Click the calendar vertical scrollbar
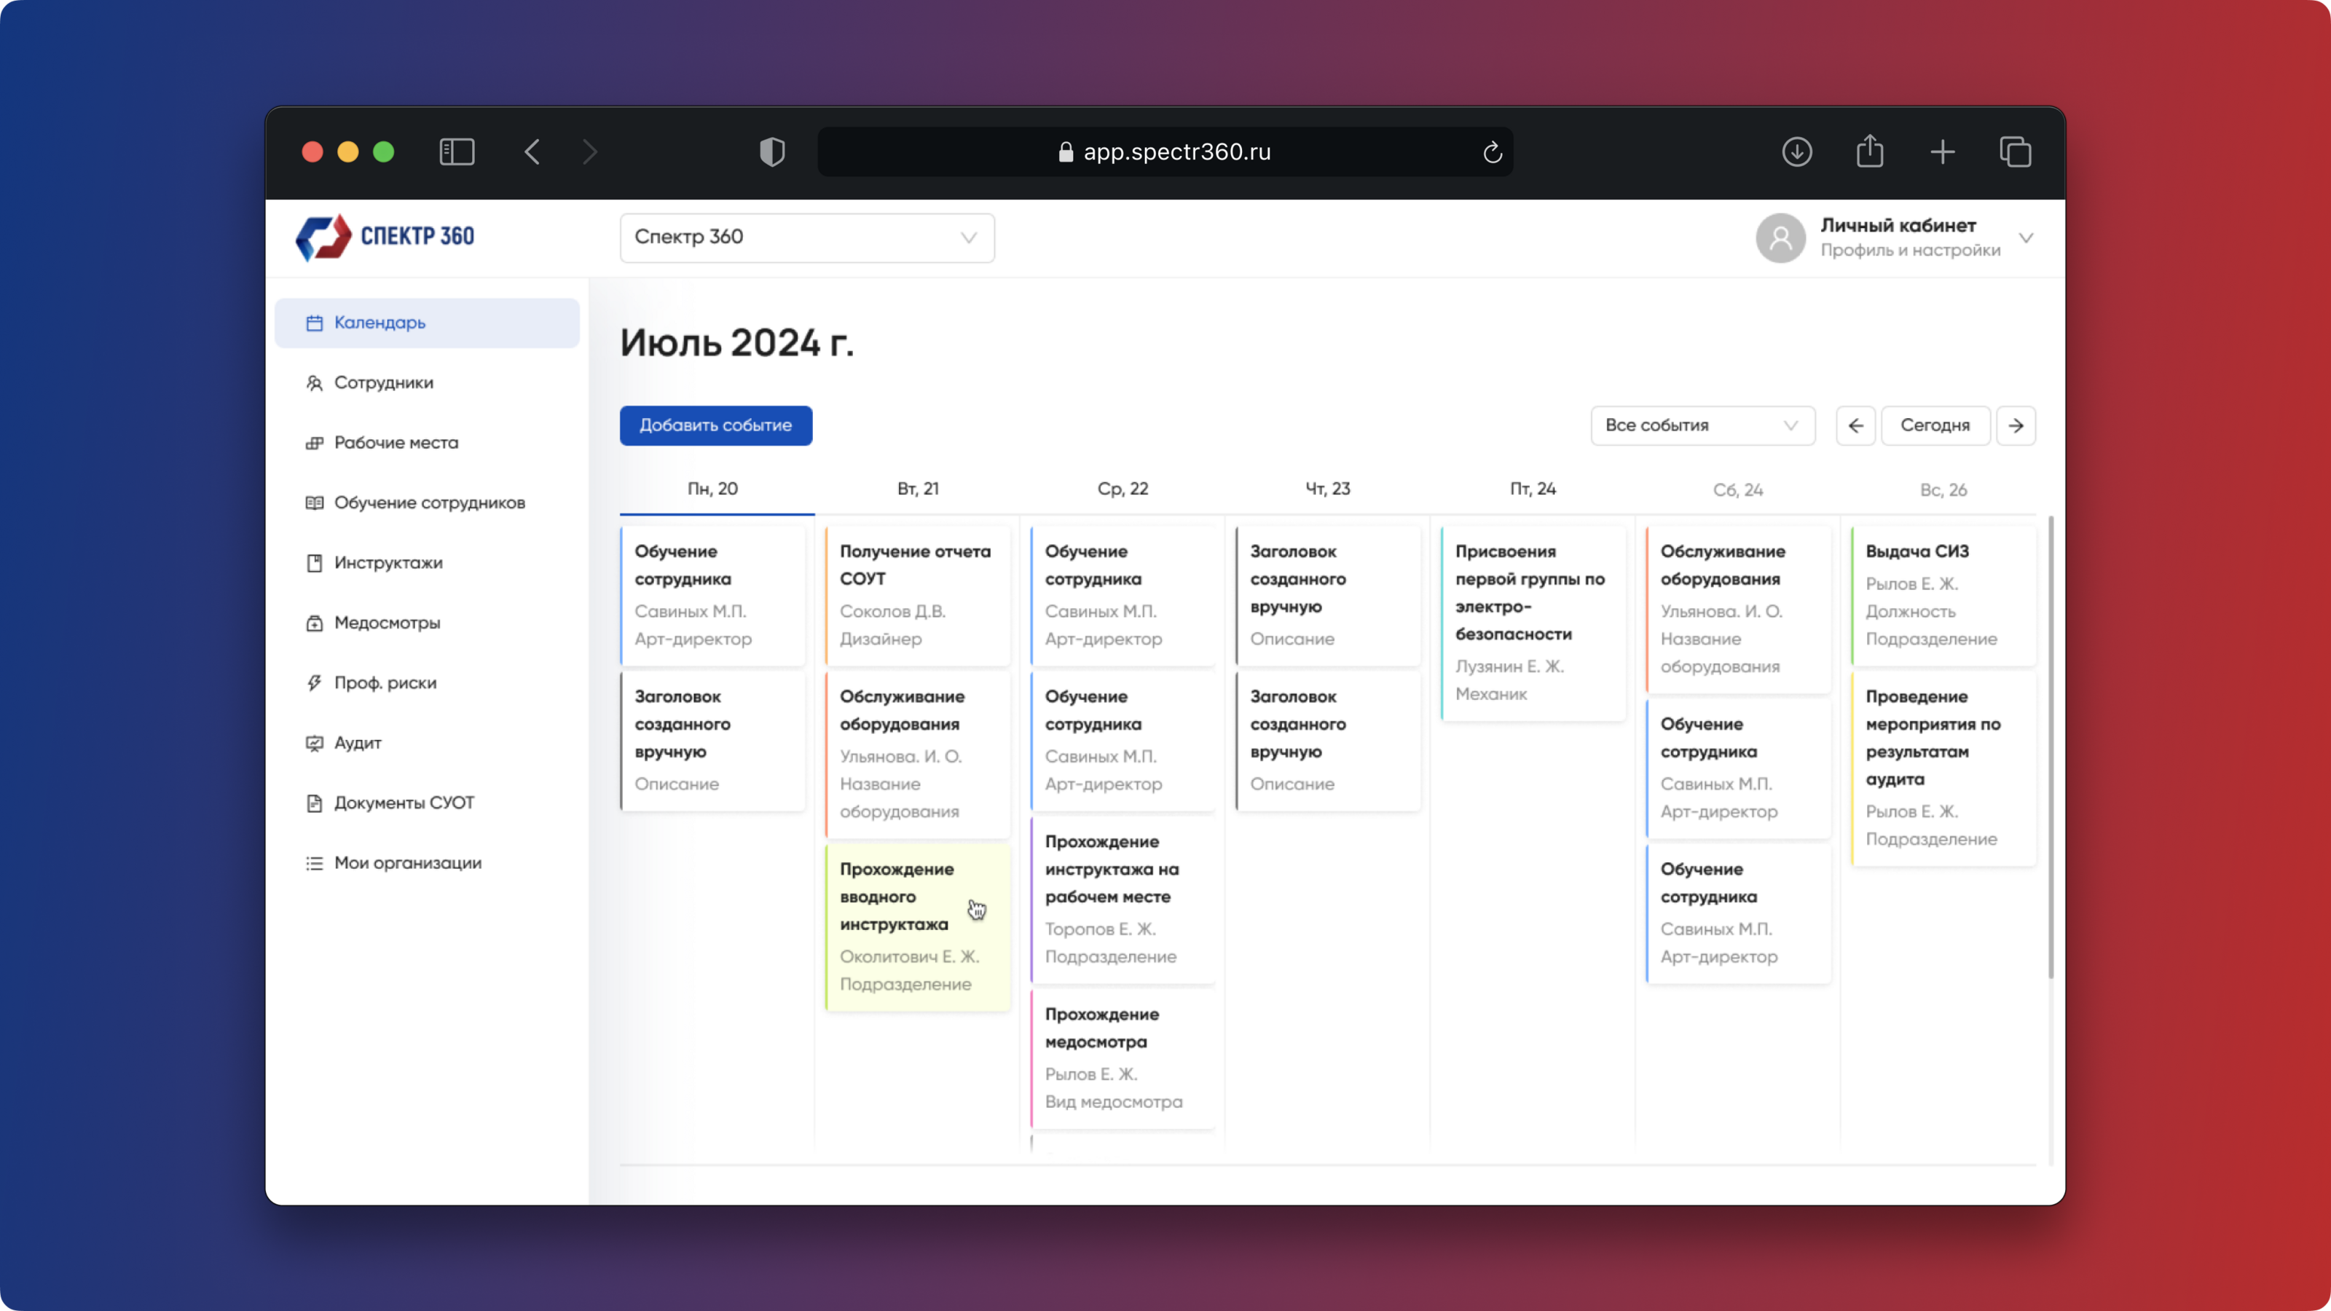The image size is (2331, 1311). coord(2051,747)
